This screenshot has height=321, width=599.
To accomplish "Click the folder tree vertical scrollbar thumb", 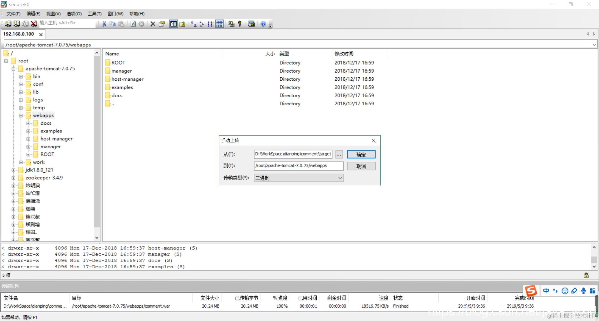I will click(x=97, y=142).
